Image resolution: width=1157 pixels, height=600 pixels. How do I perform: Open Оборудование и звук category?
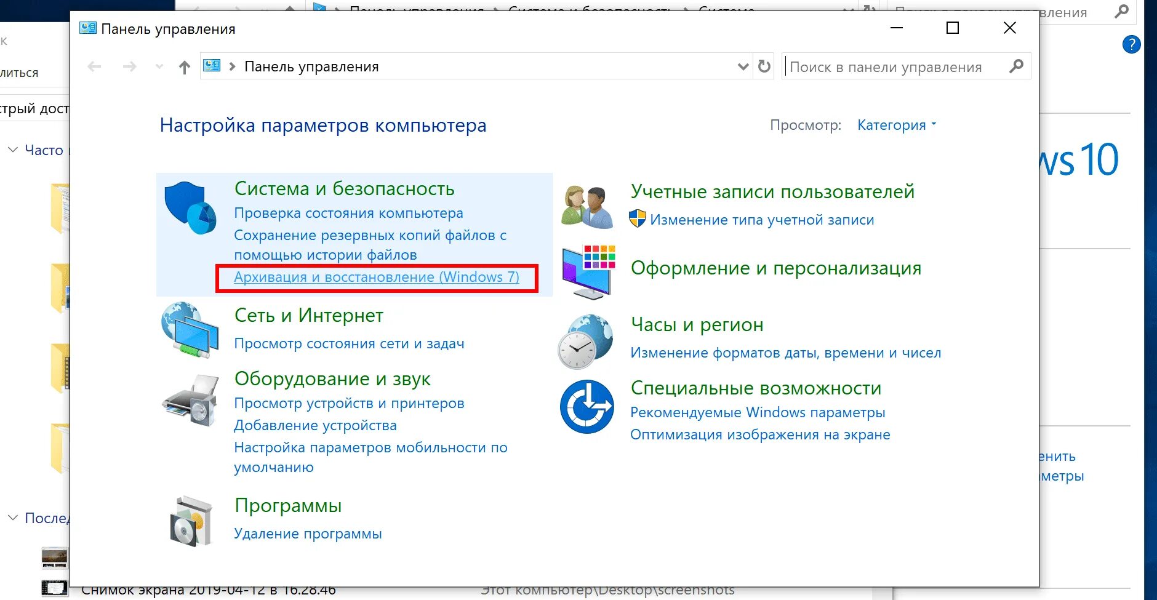332,378
